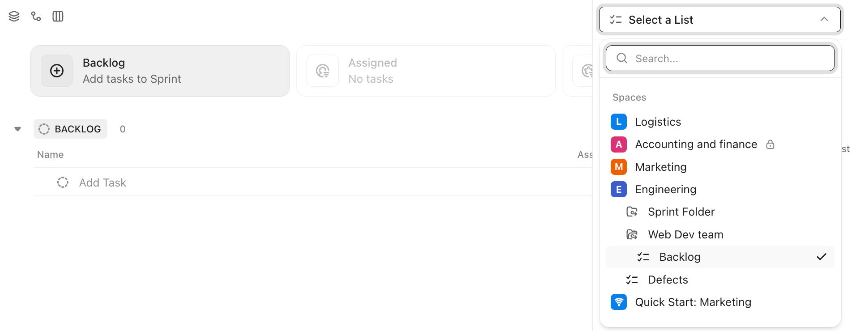This screenshot has height=331, width=851.
Task: Select the Backlog list under Web Dev team
Action: [x=680, y=257]
